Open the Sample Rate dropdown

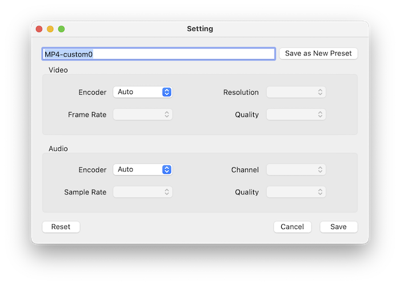click(143, 192)
